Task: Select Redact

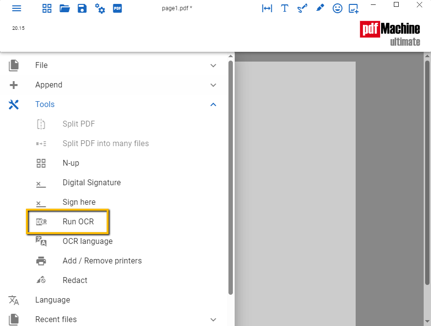Action: pyautogui.click(x=75, y=280)
